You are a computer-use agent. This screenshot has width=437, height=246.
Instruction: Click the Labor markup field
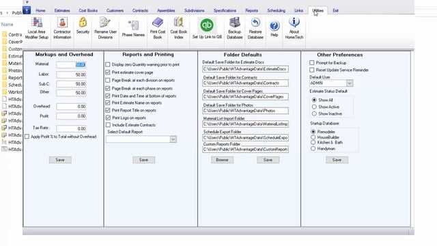tap(71, 74)
